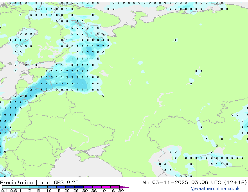Select the 10–15 mm legend swatch

pyautogui.click(x=52, y=187)
